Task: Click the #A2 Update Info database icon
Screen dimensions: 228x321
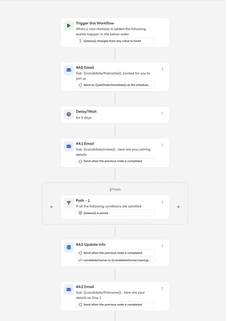Action: (69, 247)
